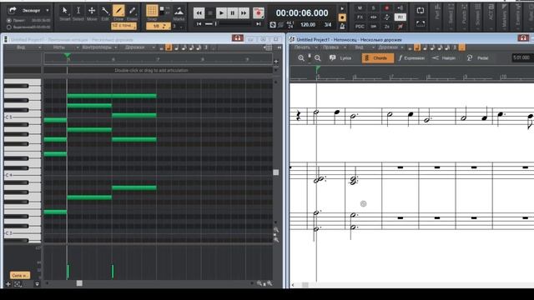534x300 pixels.
Task: Toggle global FX bypass button
Action: tap(360, 17)
